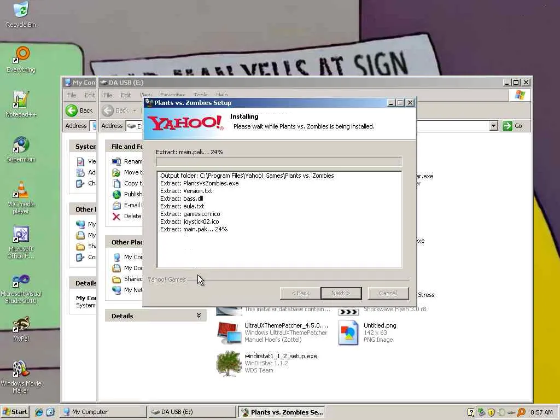Click the 'Extract: eula.txt' log line
560x420 pixels.
[x=182, y=206]
